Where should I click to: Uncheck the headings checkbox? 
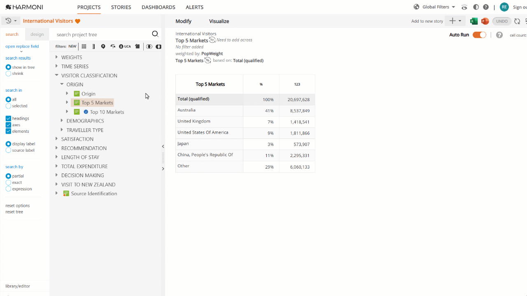8,118
